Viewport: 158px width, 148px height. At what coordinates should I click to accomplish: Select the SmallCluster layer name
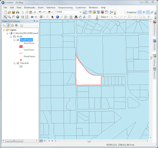[x=26, y=40]
